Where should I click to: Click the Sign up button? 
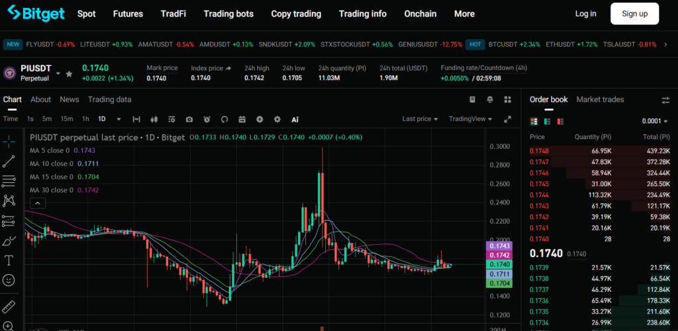634,13
